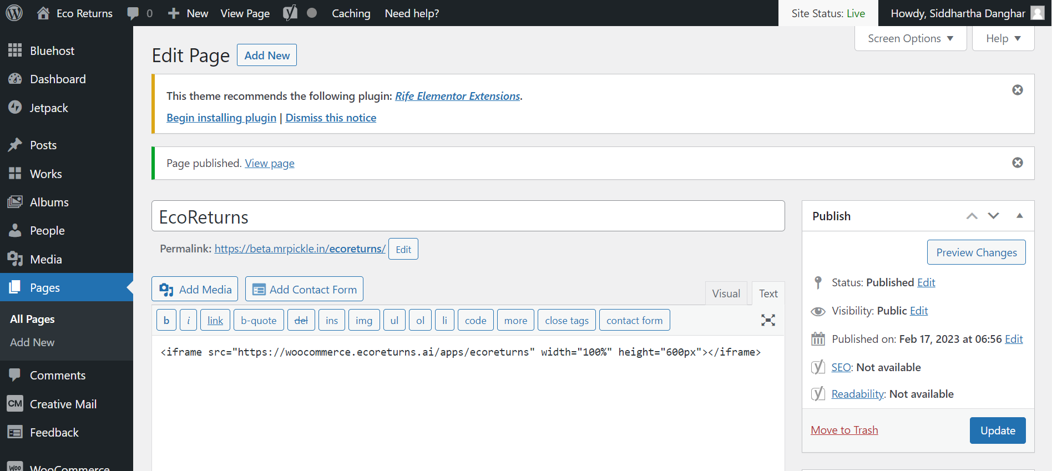The height and width of the screenshot is (471, 1052).
Task: Click View page link in notice
Action: click(x=270, y=163)
